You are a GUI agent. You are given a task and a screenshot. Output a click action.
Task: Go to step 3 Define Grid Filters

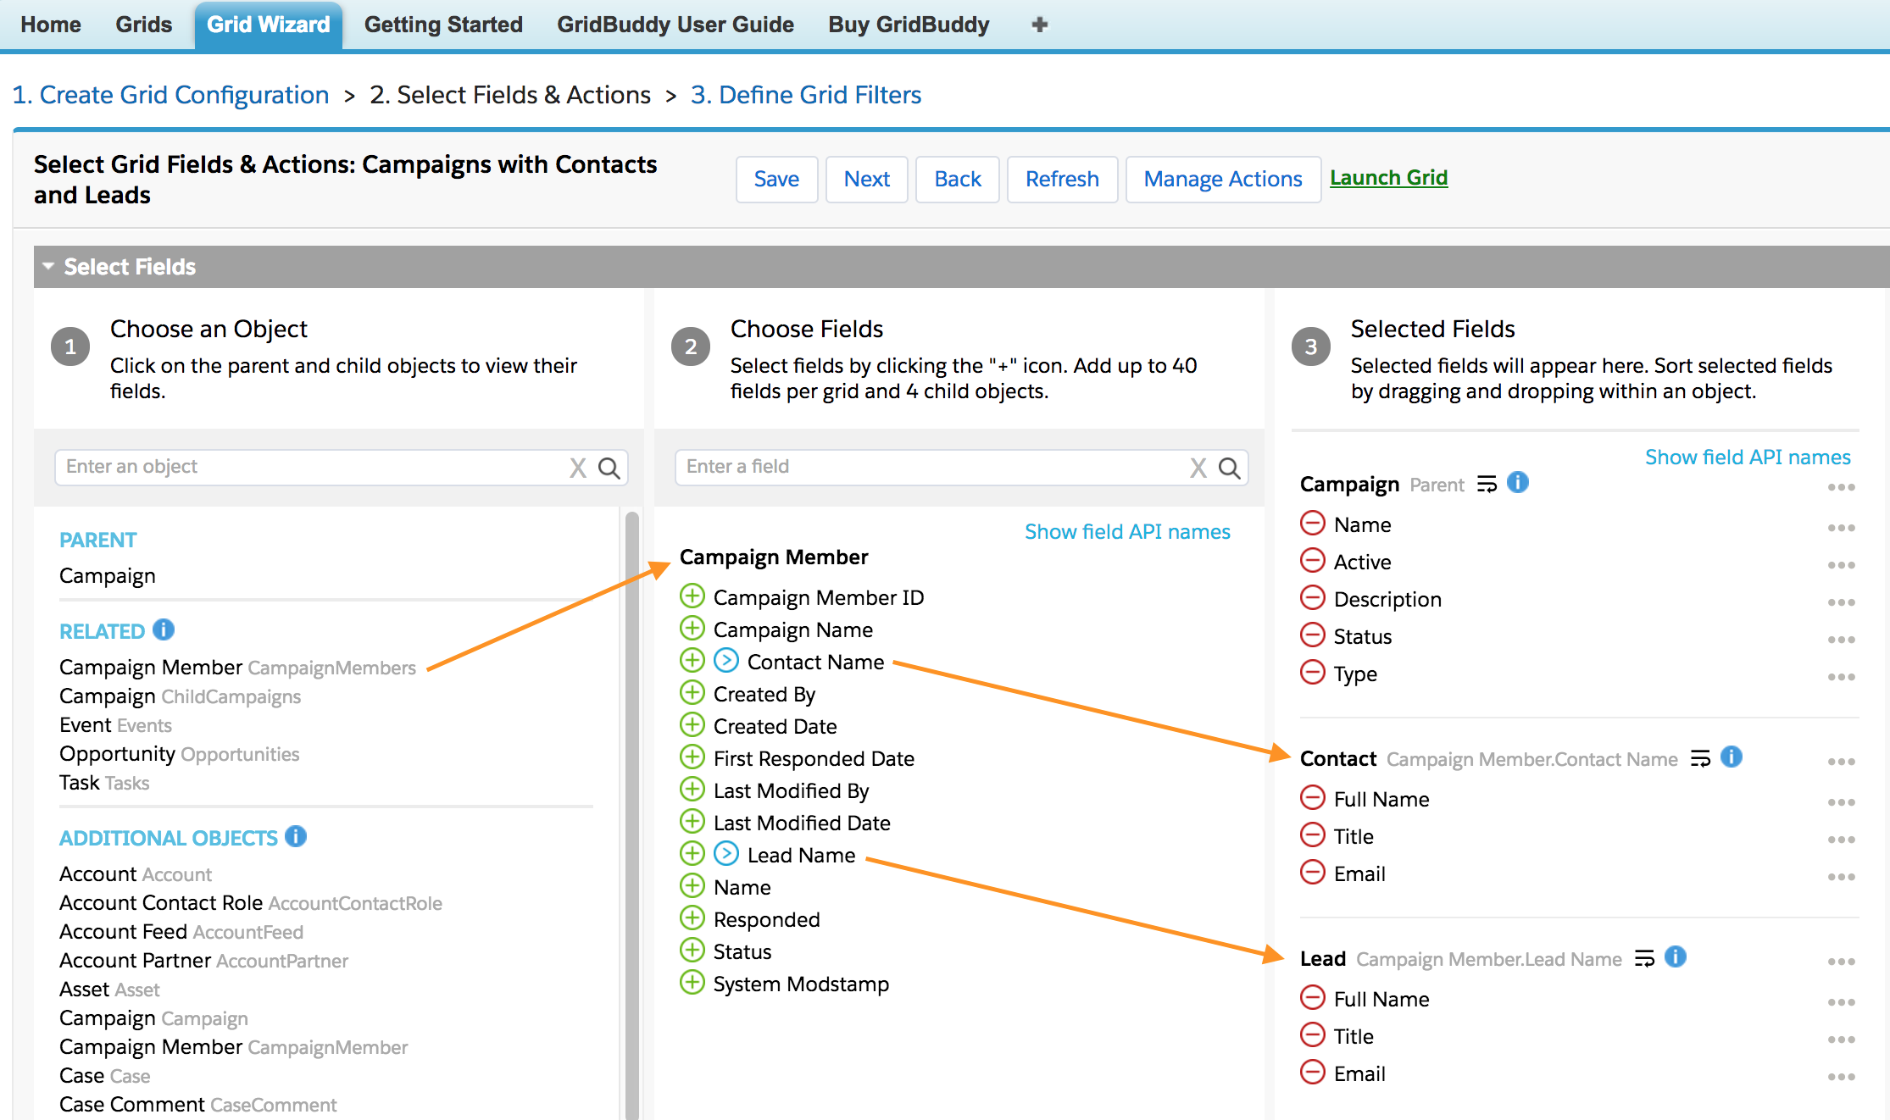point(806,95)
